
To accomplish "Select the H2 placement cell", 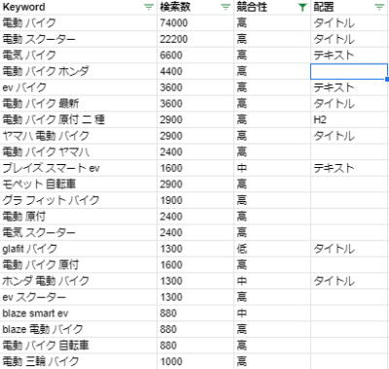I will 349,119.
